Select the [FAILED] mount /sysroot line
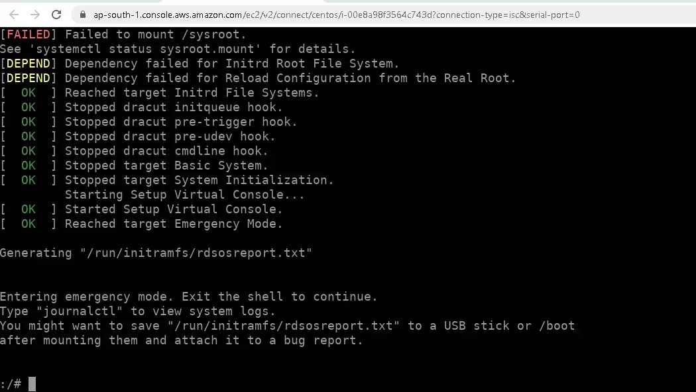The image size is (696, 392). coord(123,34)
